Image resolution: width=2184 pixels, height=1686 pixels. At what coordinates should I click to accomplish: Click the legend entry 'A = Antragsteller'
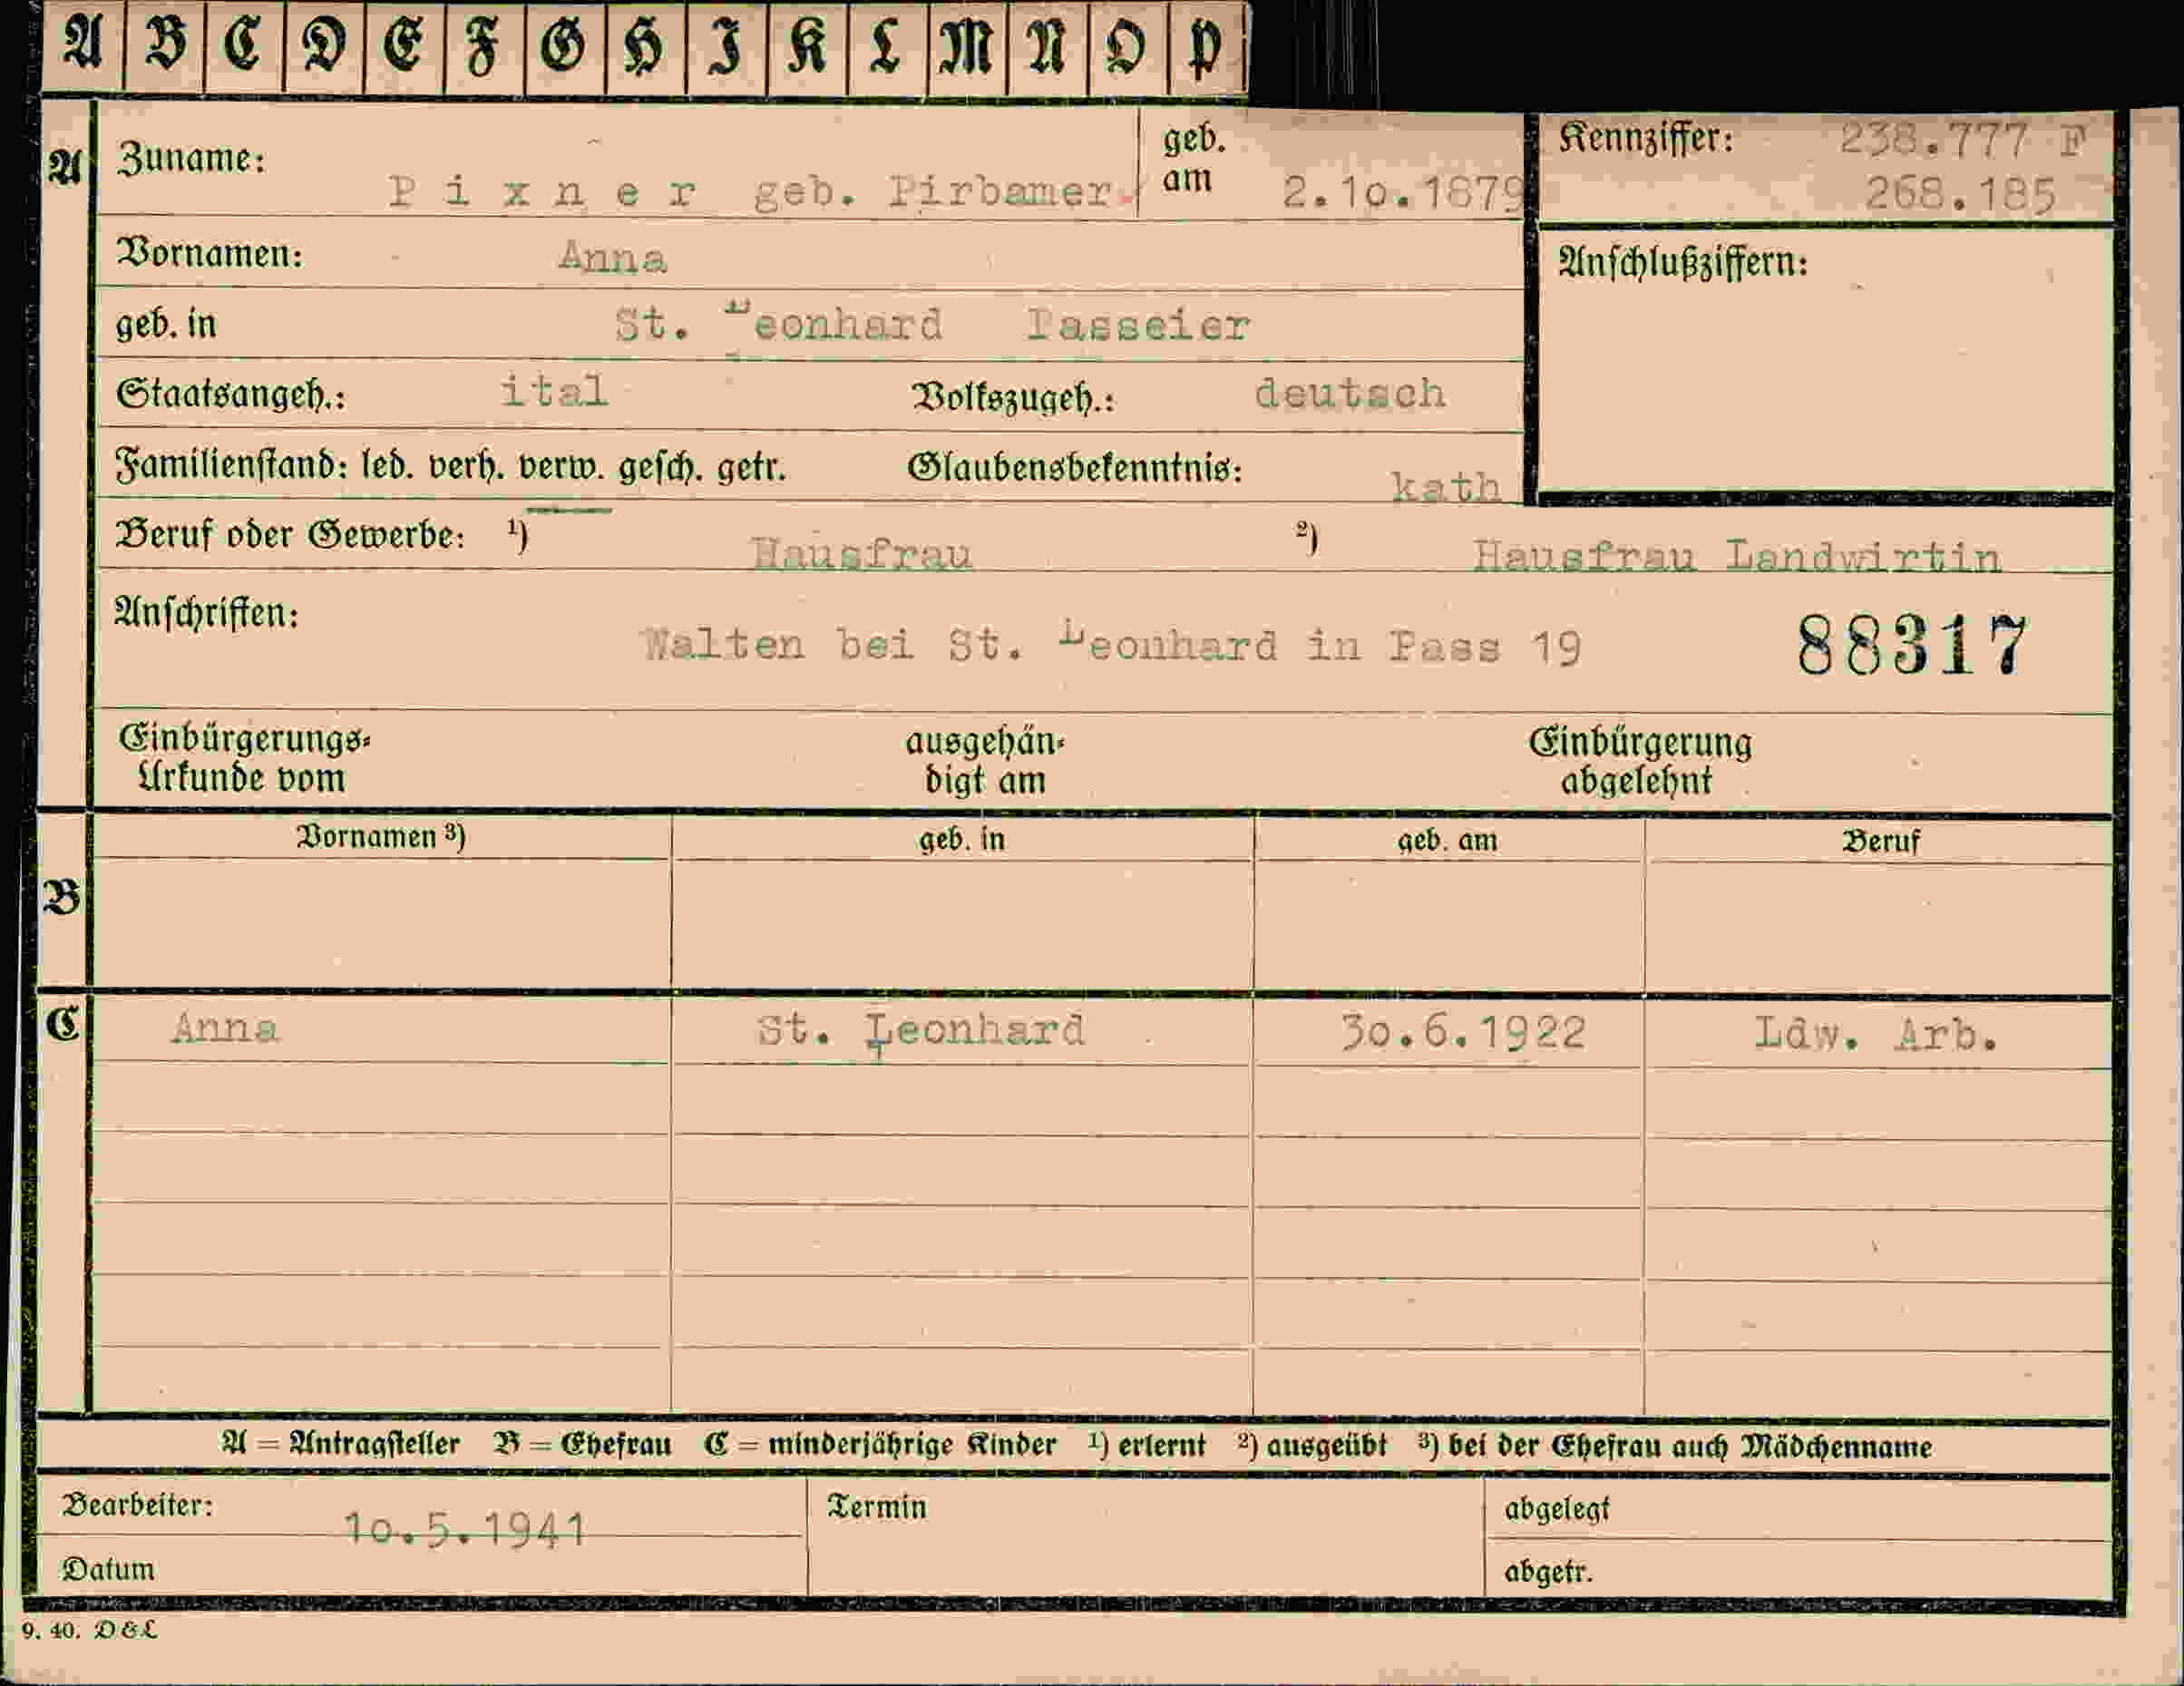[x=340, y=1445]
